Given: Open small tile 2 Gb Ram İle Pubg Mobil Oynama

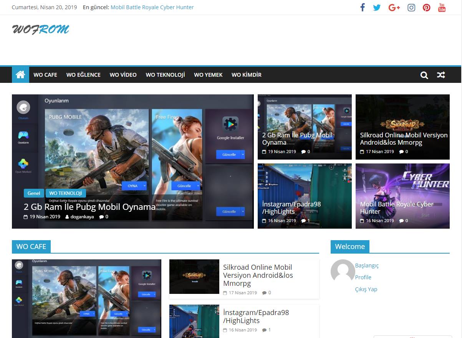Looking at the screenshot, I should click(297, 138).
